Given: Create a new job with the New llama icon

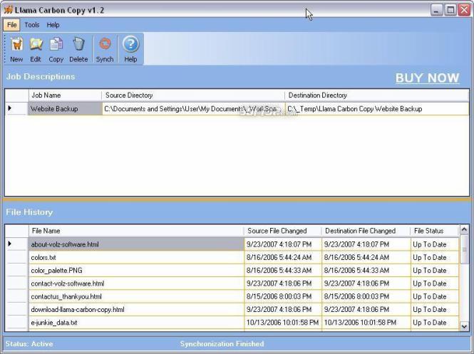Looking at the screenshot, I should click(16, 49).
